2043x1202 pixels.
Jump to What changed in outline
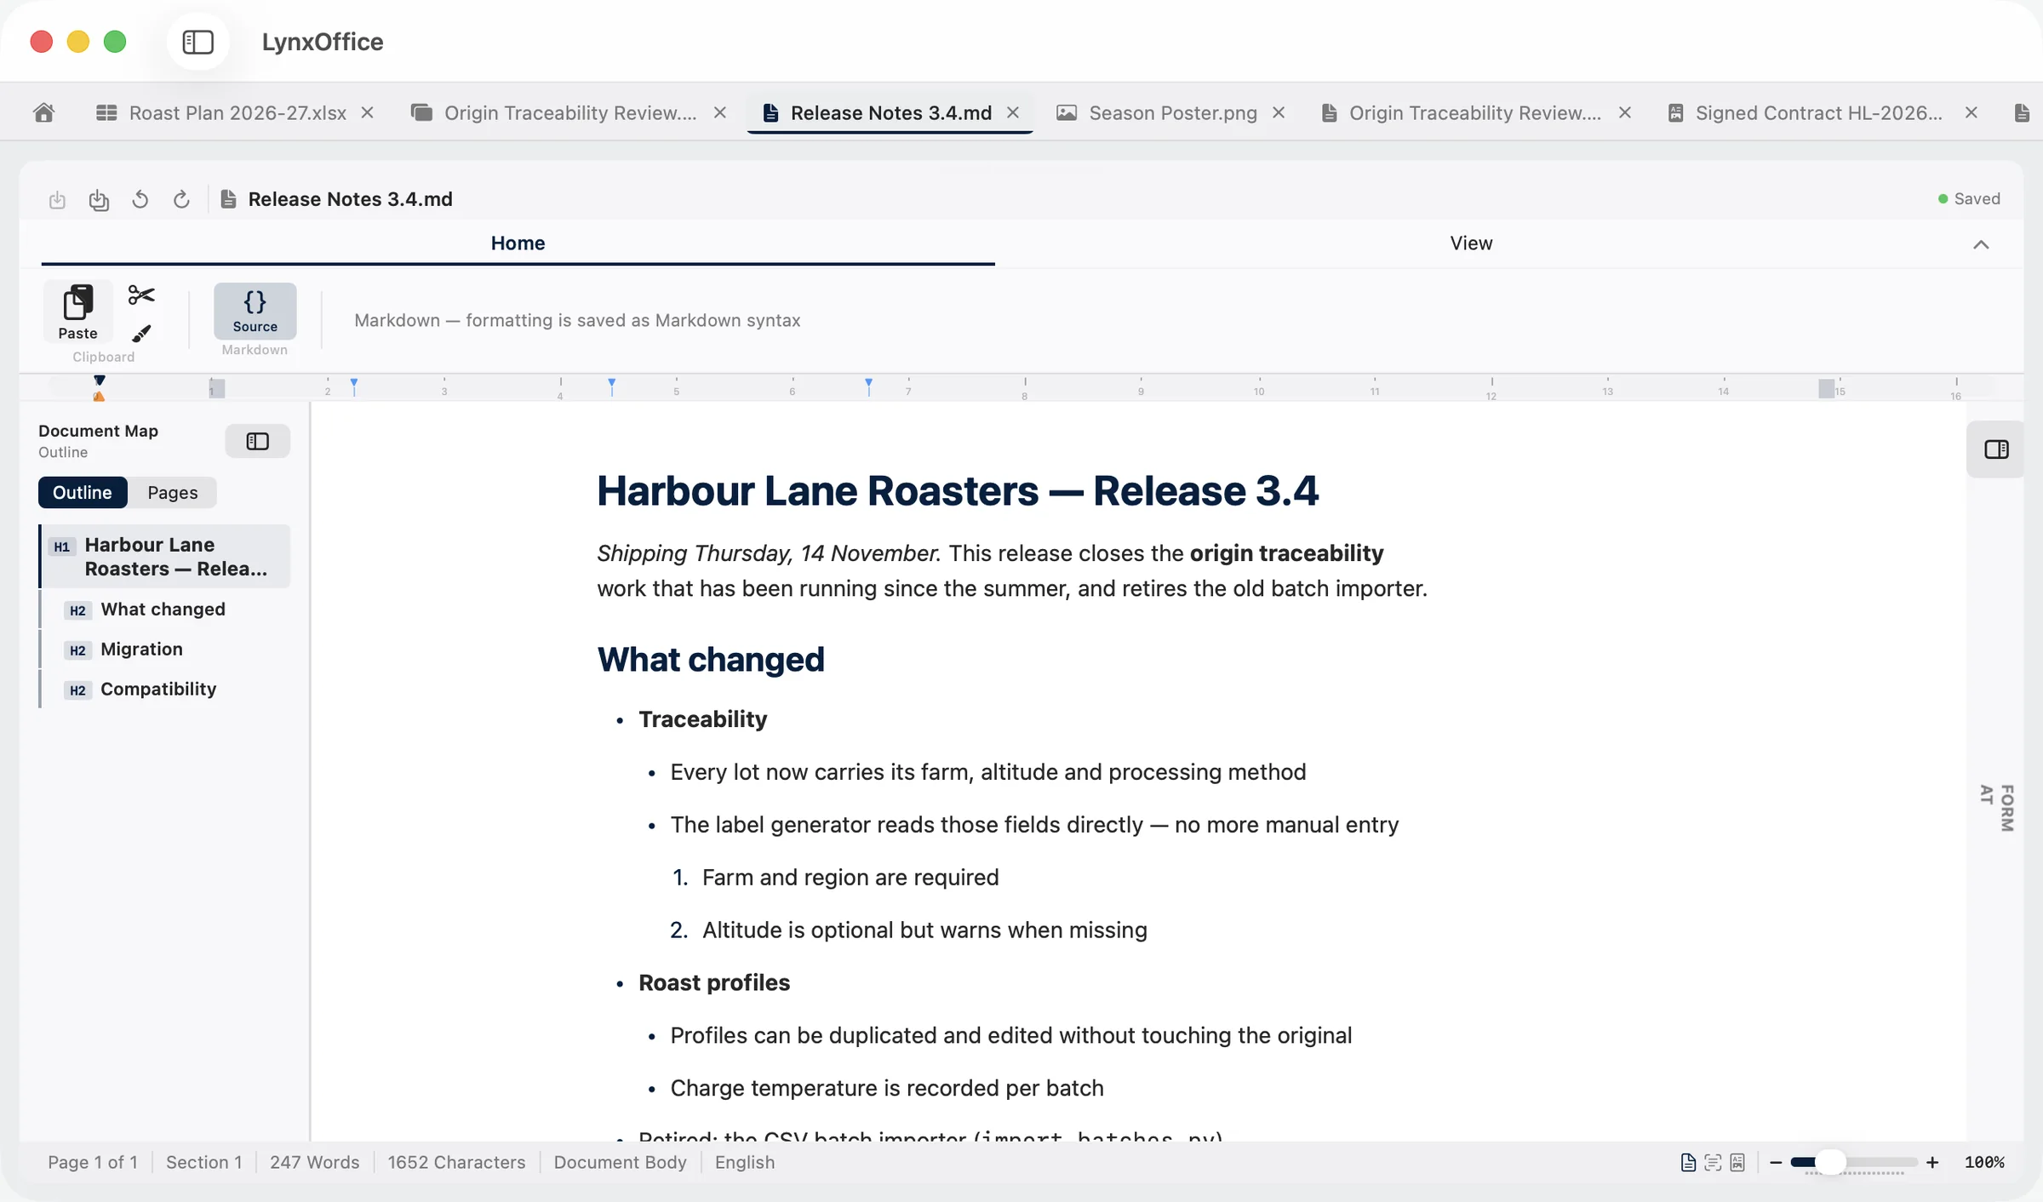click(165, 609)
